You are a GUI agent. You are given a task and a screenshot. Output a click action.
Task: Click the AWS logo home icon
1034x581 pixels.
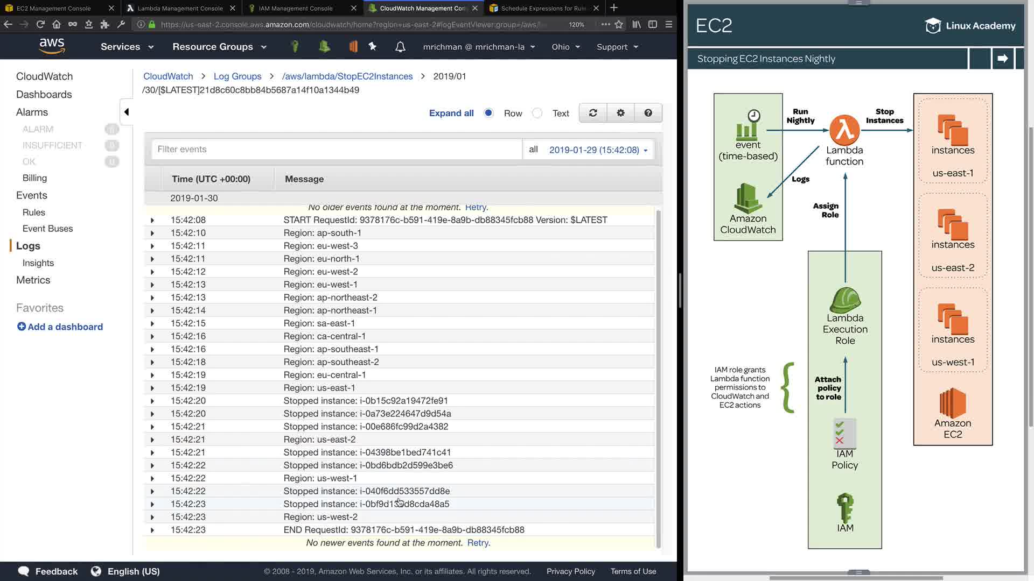(x=52, y=46)
